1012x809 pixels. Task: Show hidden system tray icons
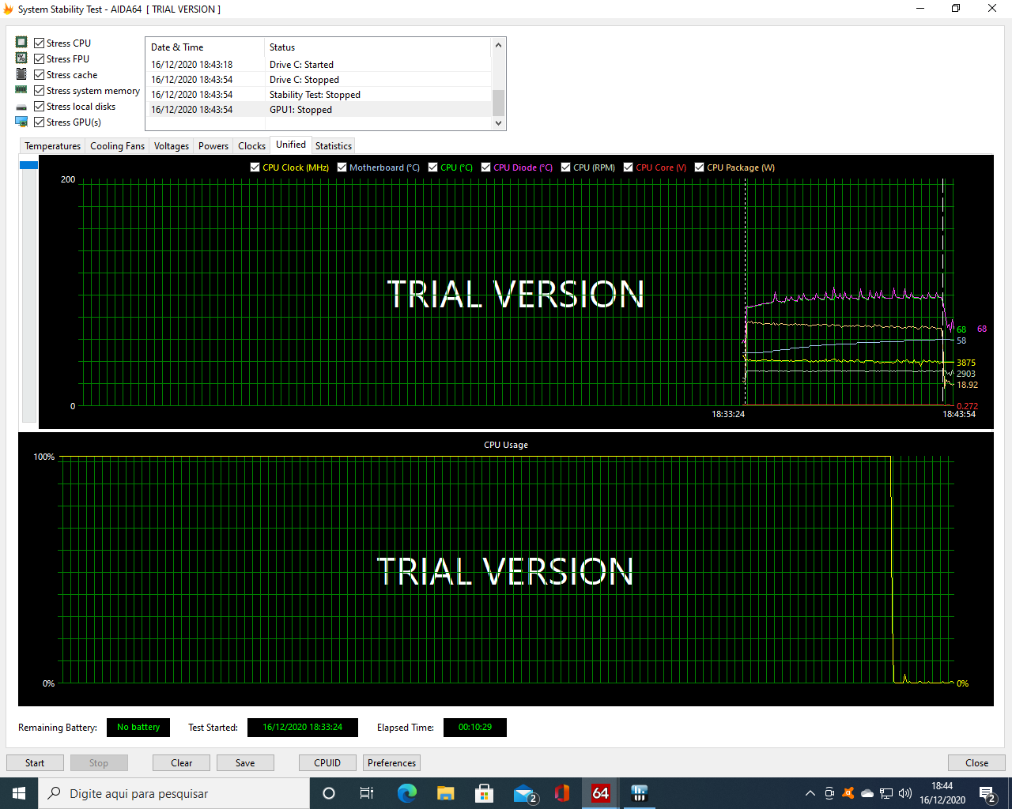pos(810,793)
